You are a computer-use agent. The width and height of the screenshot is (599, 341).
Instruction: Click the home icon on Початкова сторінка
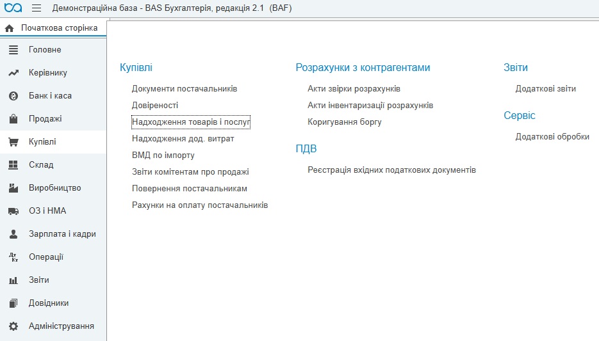[x=10, y=29]
